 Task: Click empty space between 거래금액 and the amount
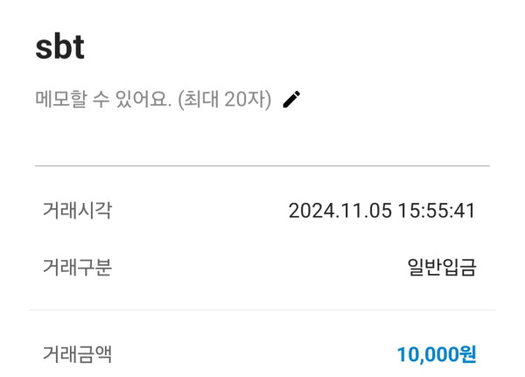254,354
